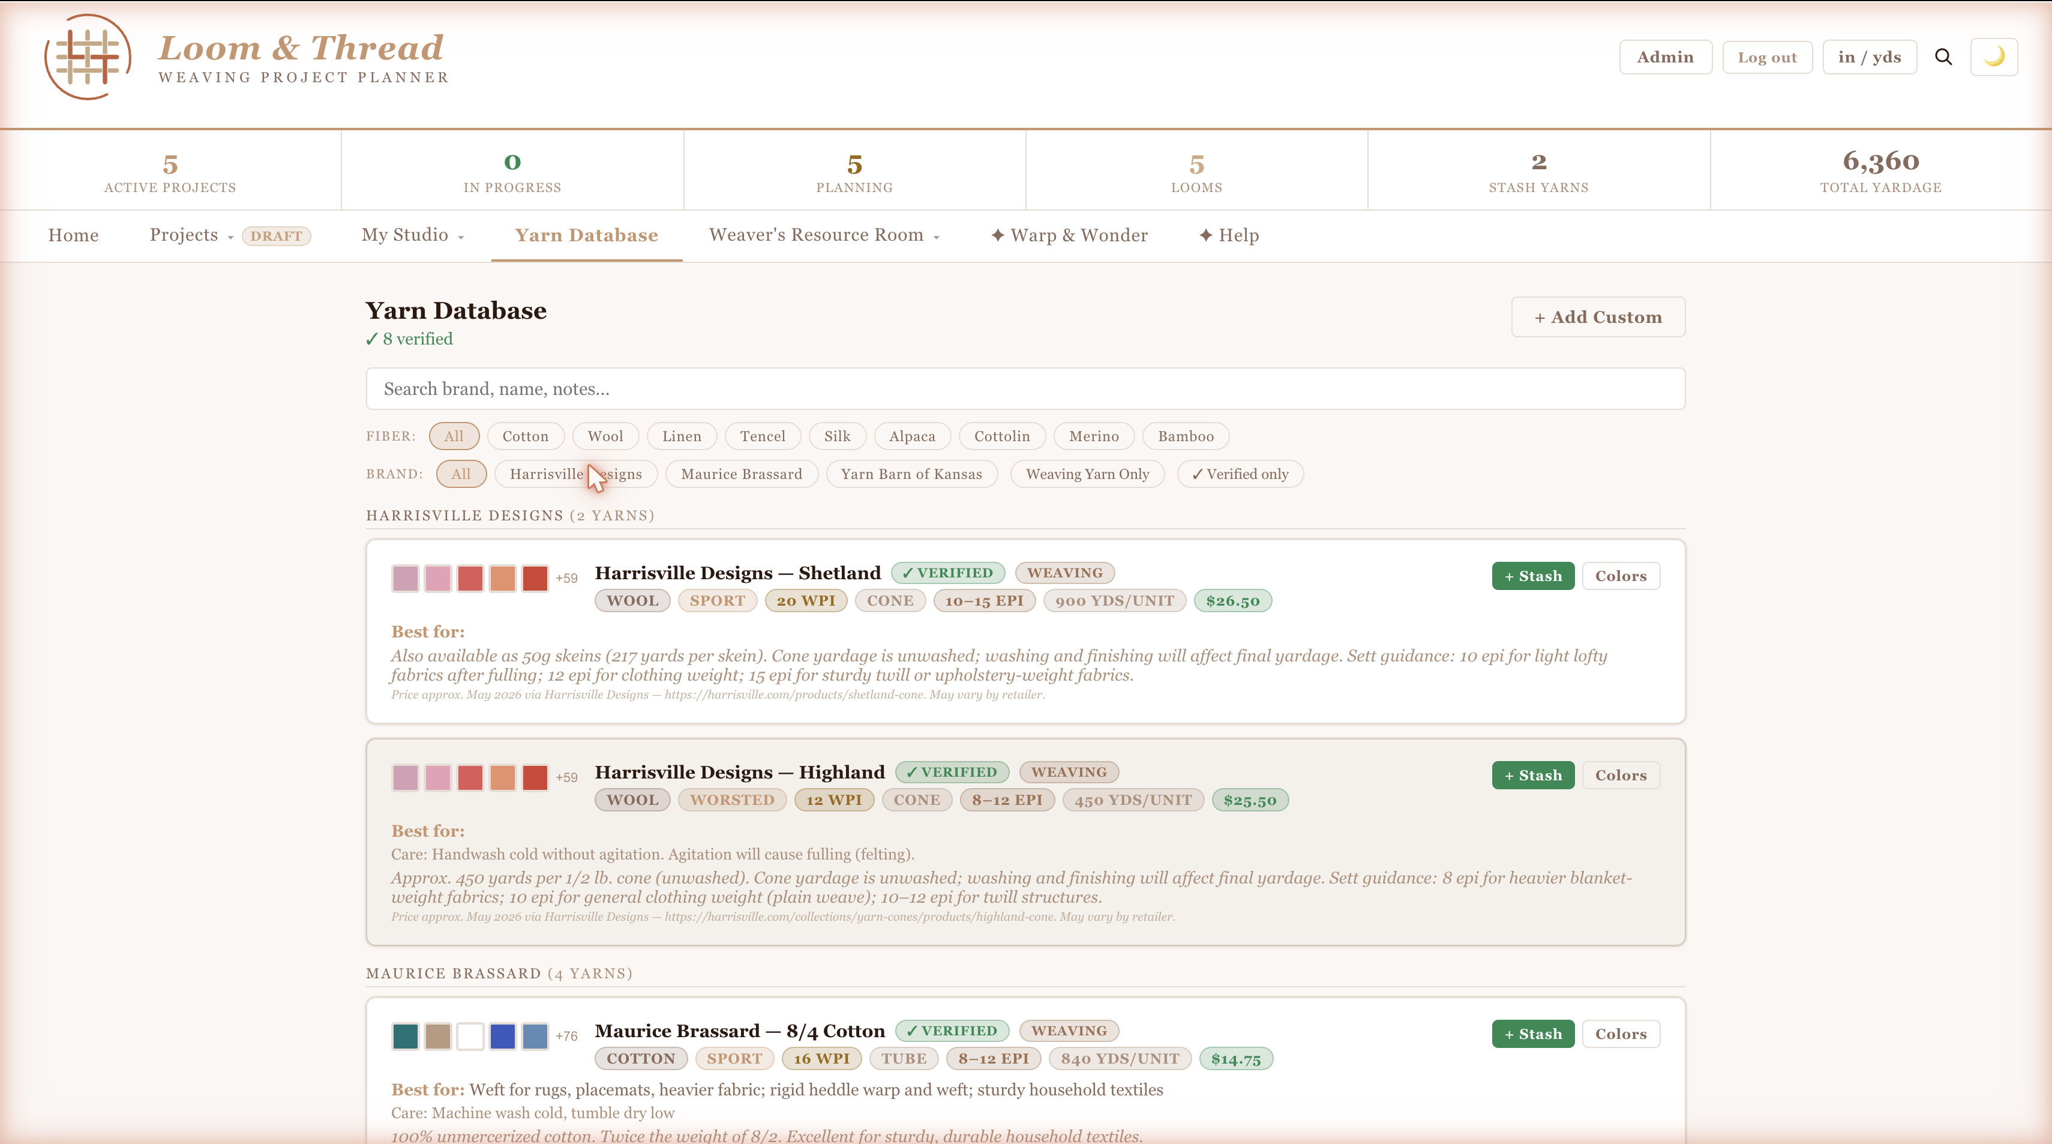The image size is (2052, 1144).
Task: Add Shetland yarn to stash
Action: click(x=1532, y=576)
